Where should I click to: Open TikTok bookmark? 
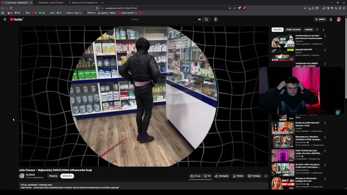click(x=26, y=13)
